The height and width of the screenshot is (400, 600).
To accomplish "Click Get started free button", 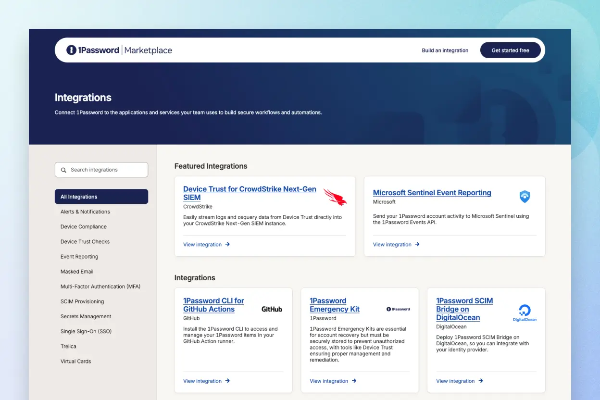I will pyautogui.click(x=511, y=50).
